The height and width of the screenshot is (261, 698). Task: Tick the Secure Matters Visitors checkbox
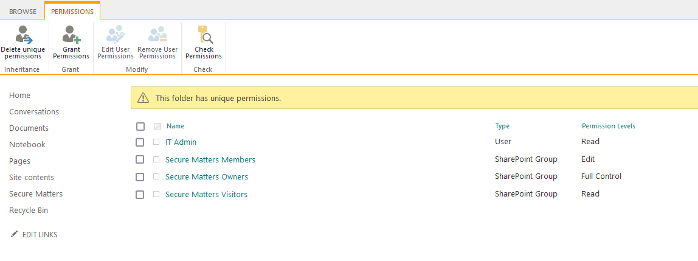pyautogui.click(x=140, y=195)
